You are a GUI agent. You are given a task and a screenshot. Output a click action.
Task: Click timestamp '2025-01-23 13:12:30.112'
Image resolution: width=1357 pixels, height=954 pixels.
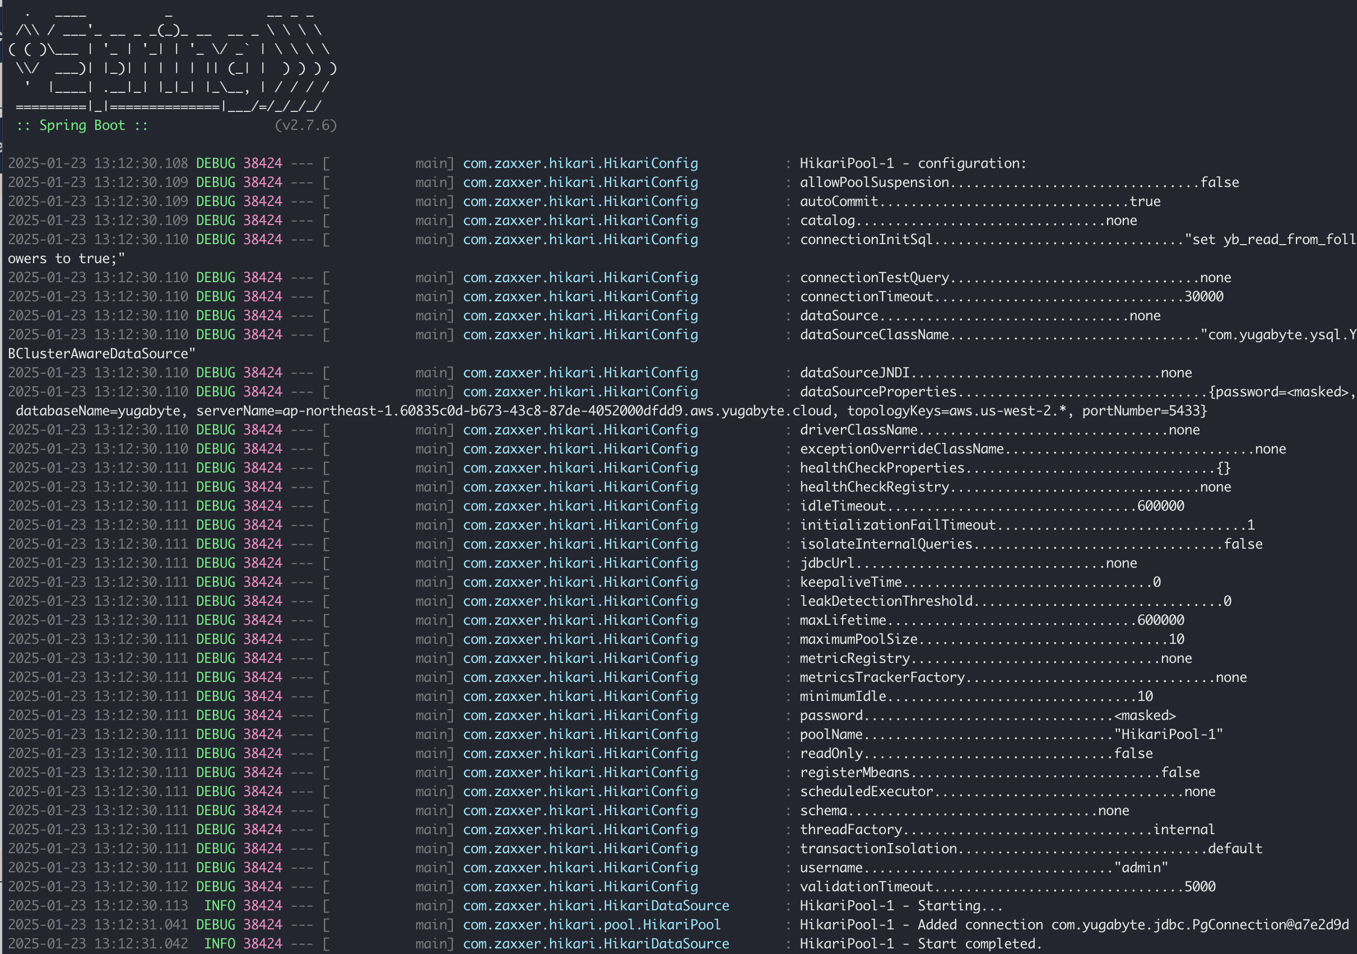click(x=97, y=887)
